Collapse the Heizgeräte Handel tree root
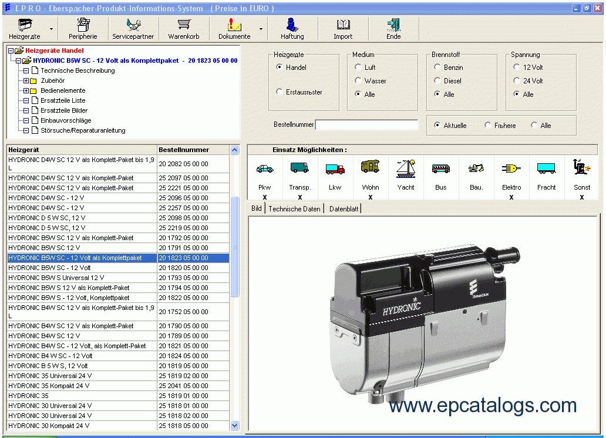 point(11,50)
